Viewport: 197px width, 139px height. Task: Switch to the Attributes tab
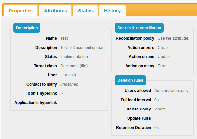point(55,11)
